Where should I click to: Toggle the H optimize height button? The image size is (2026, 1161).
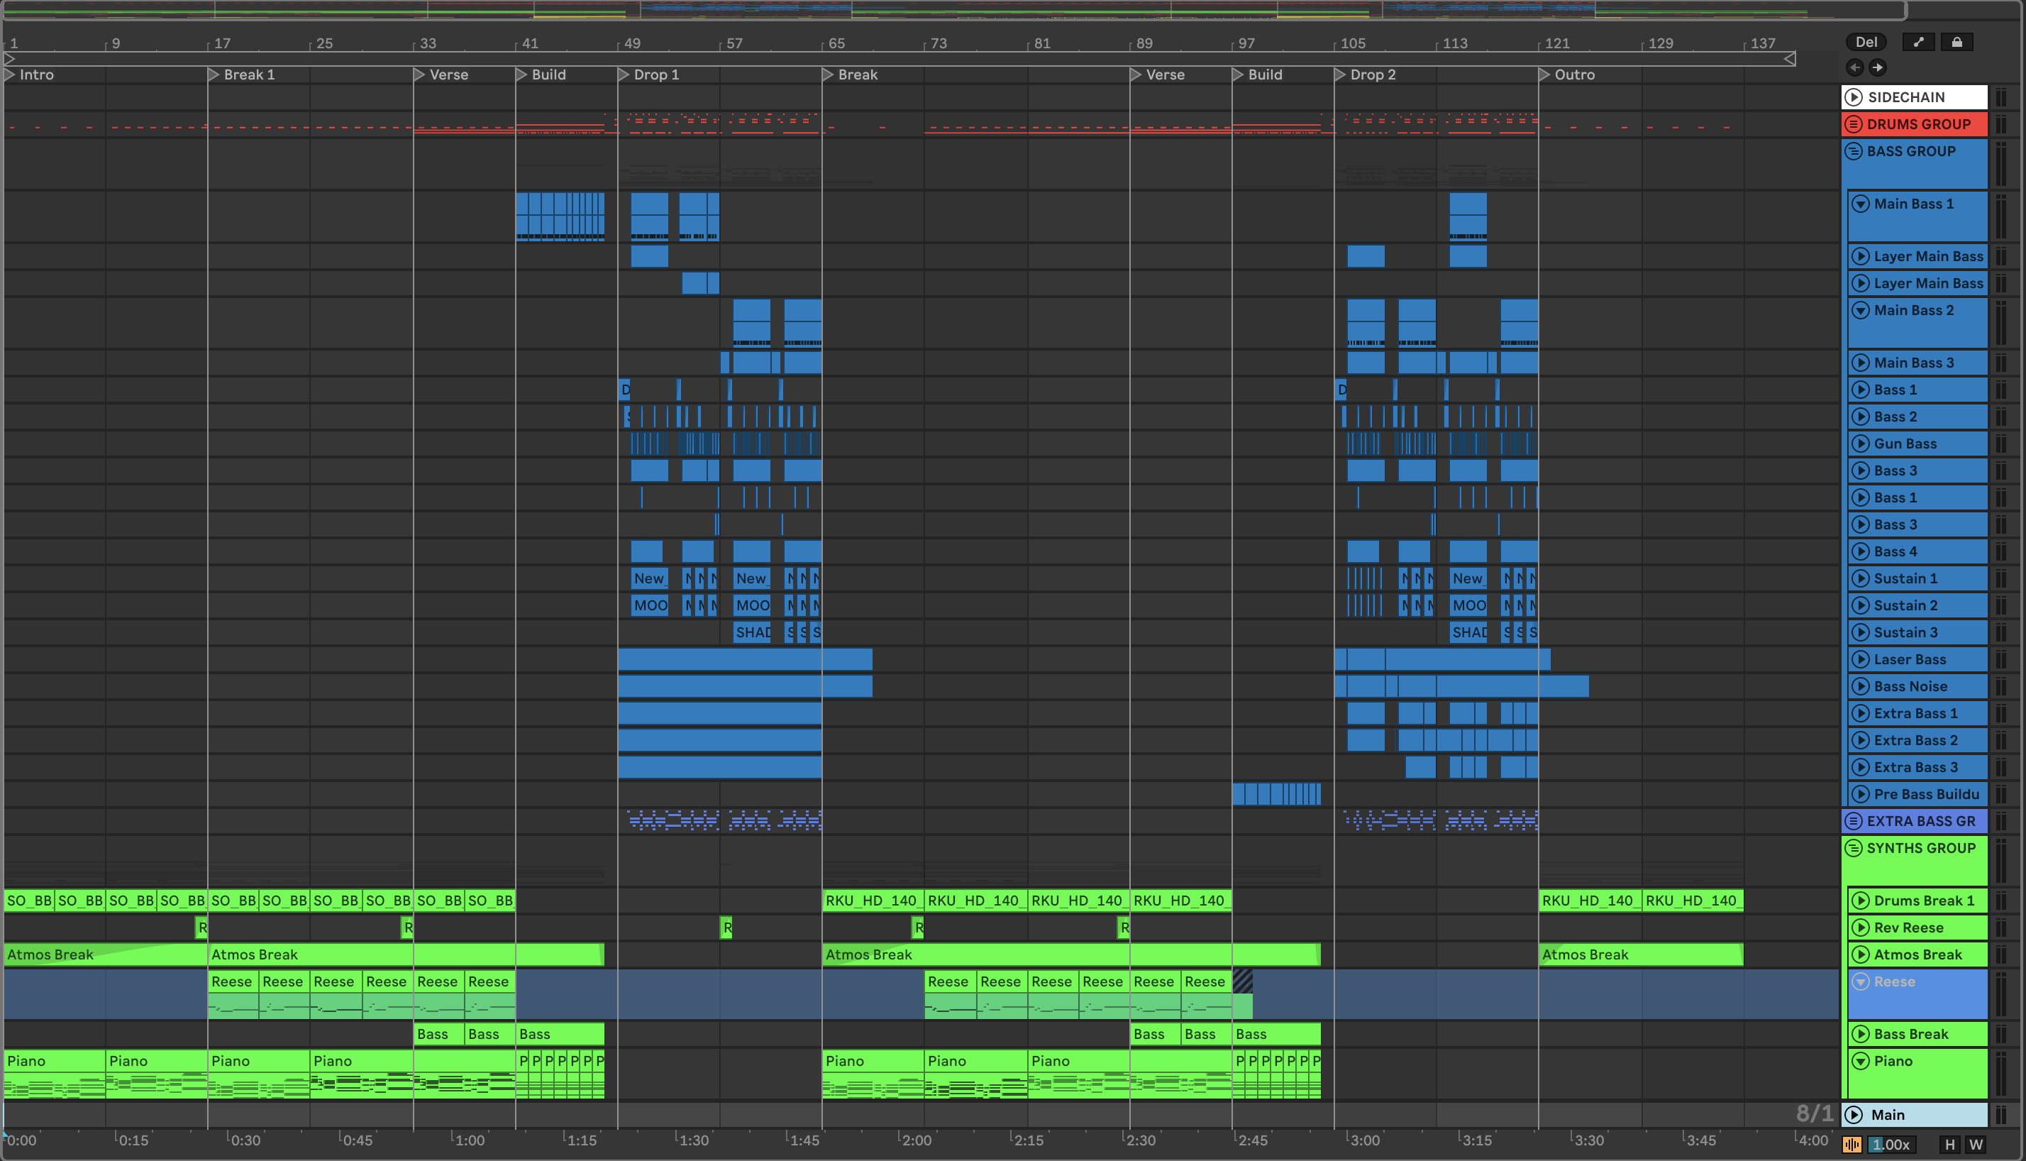1949,1144
